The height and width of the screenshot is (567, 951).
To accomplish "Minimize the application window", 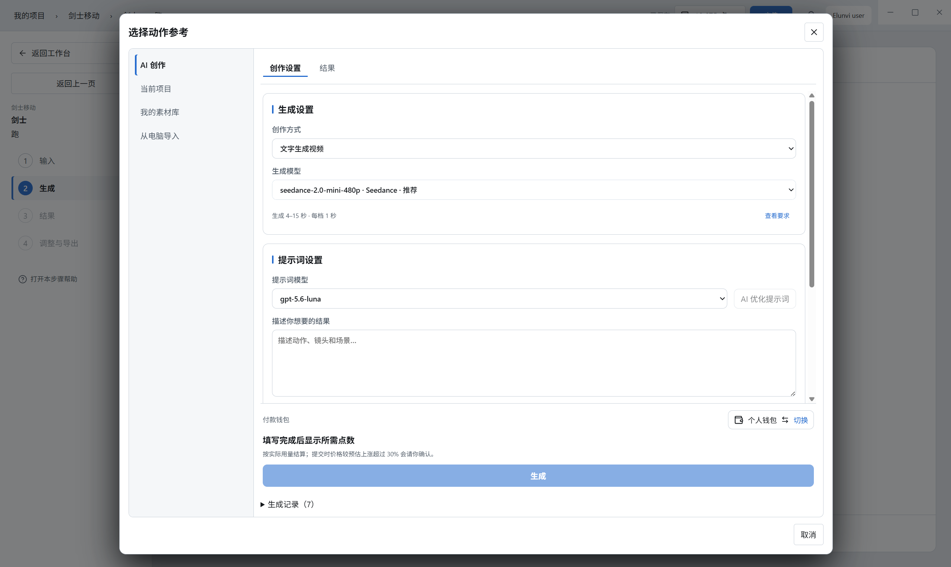I will 890,13.
